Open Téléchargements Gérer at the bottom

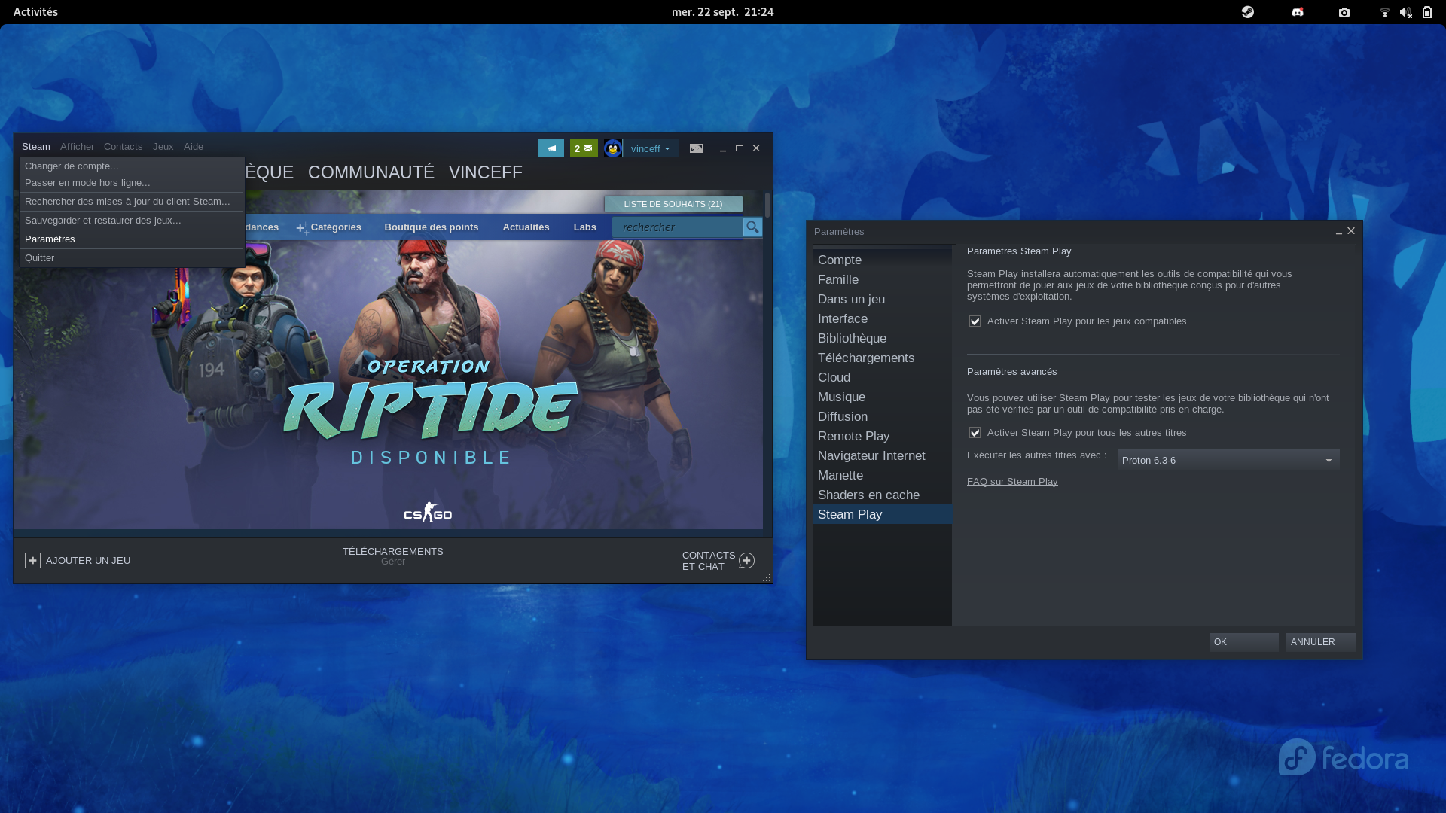[x=392, y=556]
